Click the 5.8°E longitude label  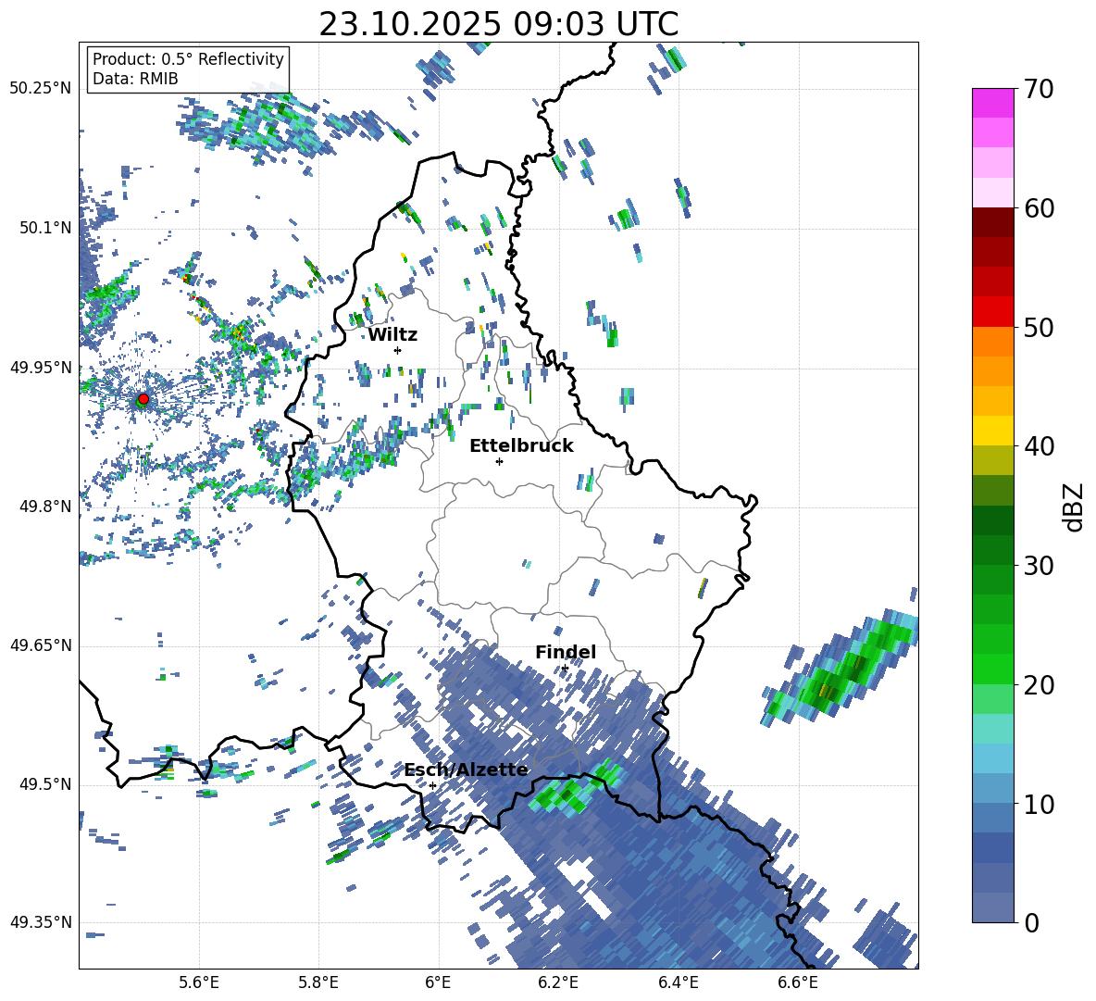click(318, 982)
